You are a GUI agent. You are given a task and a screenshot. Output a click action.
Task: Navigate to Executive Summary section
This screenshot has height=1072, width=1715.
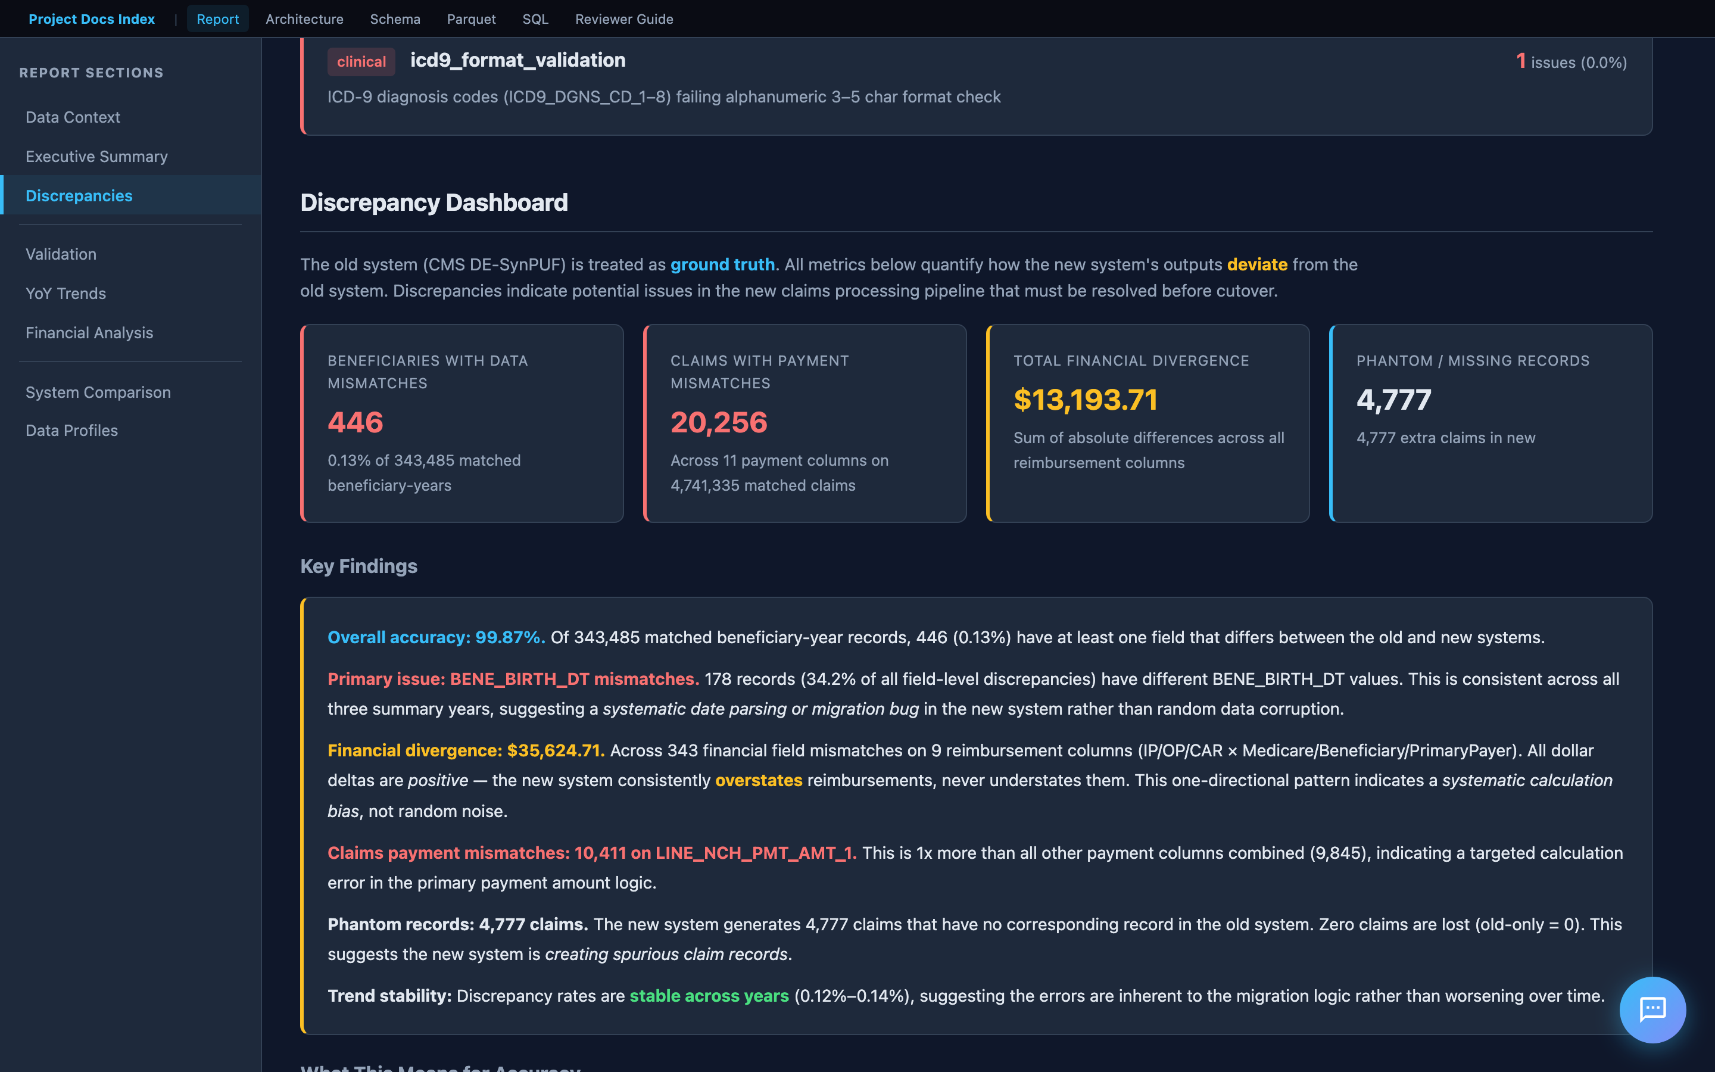(x=96, y=156)
